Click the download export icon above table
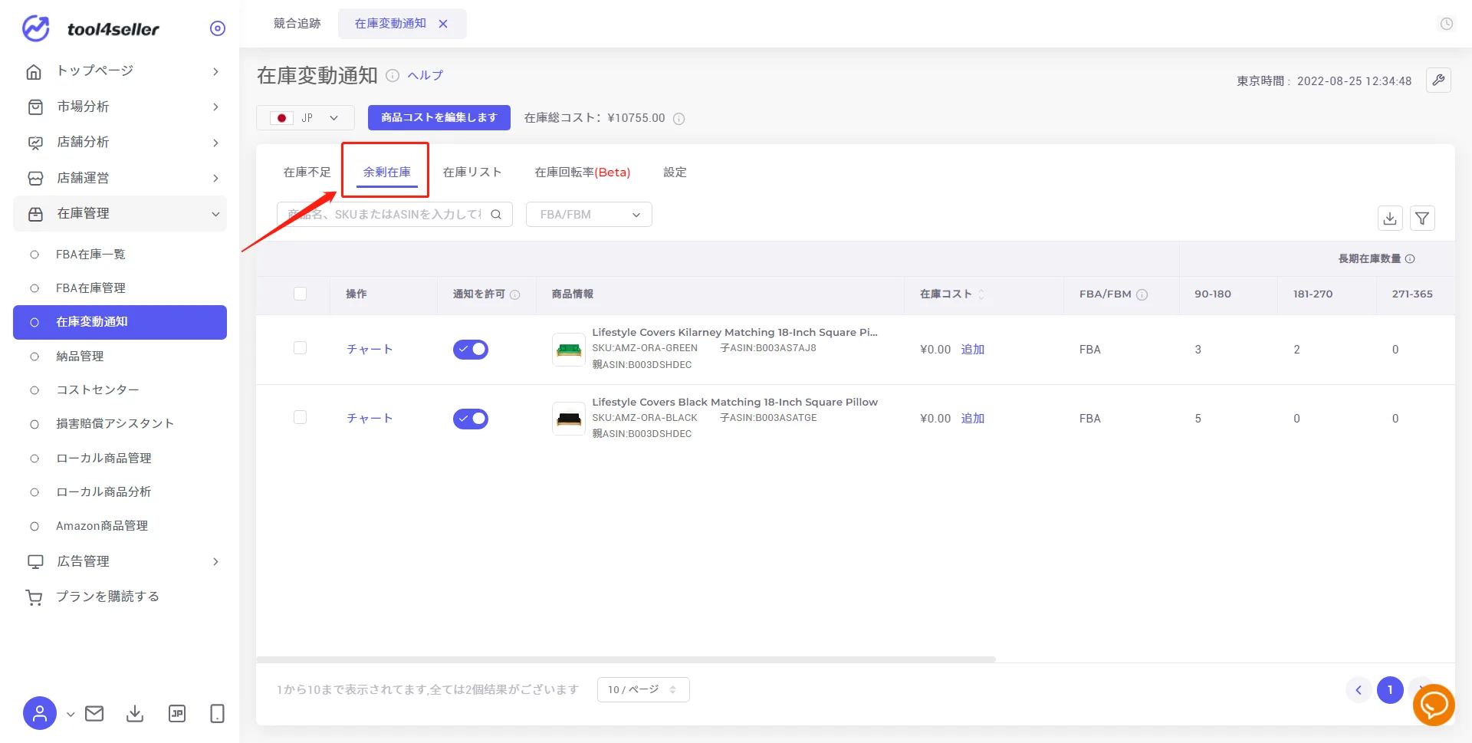This screenshot has height=743, width=1472. 1390,219
